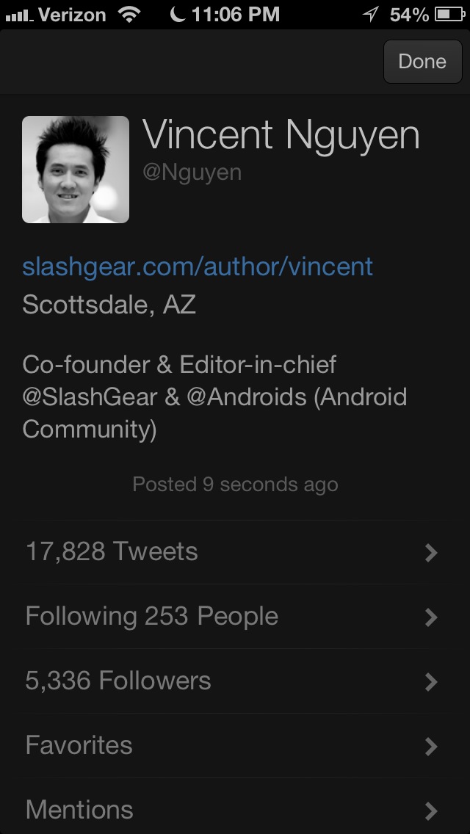Tap the location arrow status icon
This screenshot has height=834, width=470.
371,14
